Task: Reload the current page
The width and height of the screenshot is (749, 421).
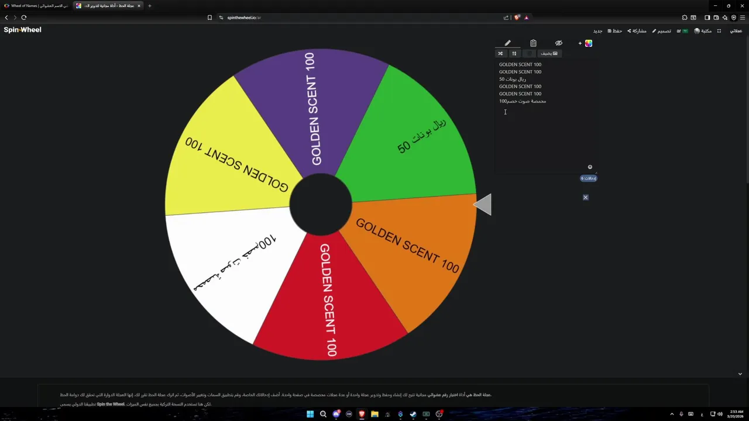Action: pos(24,18)
